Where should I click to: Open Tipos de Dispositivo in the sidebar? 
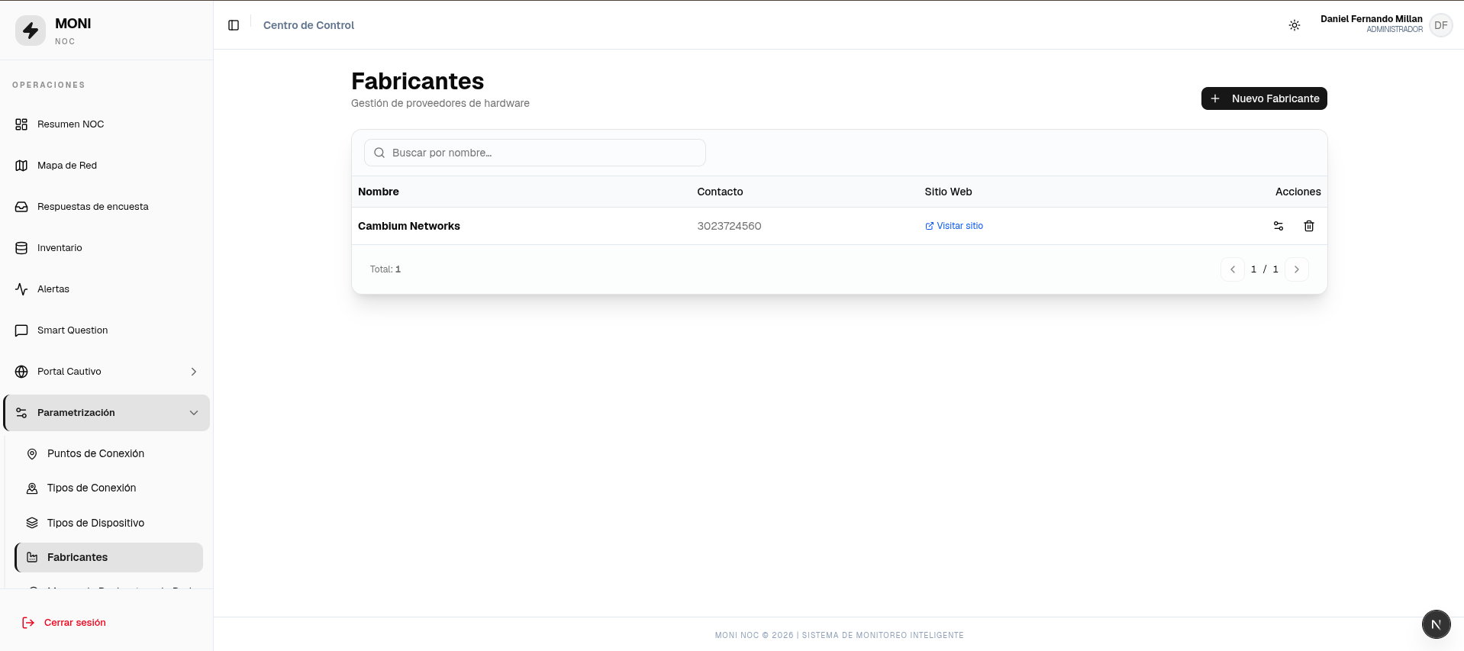point(108,523)
